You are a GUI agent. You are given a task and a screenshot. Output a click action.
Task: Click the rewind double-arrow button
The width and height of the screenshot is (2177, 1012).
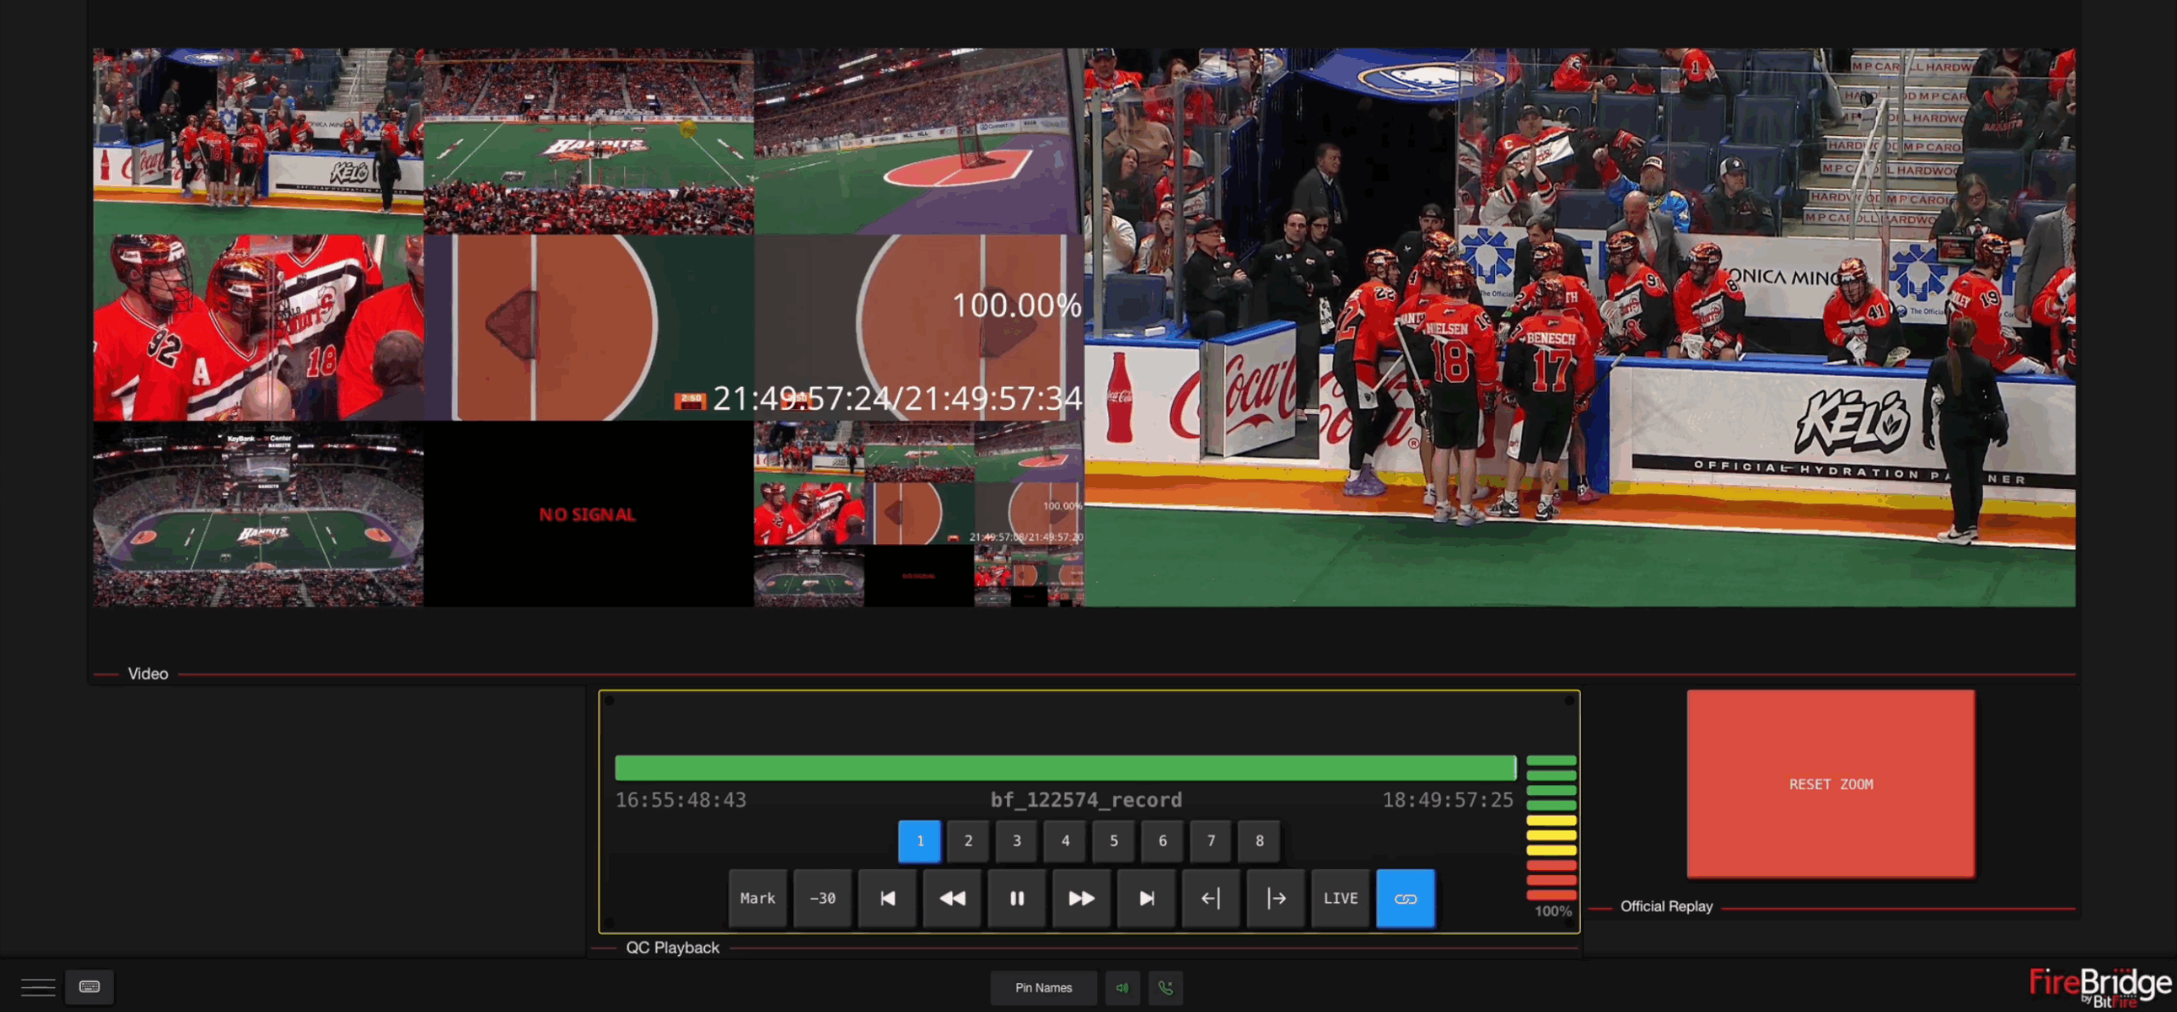pyautogui.click(x=952, y=898)
